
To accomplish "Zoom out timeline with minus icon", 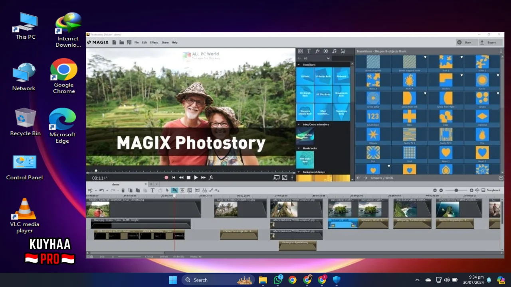I will (x=441, y=191).
